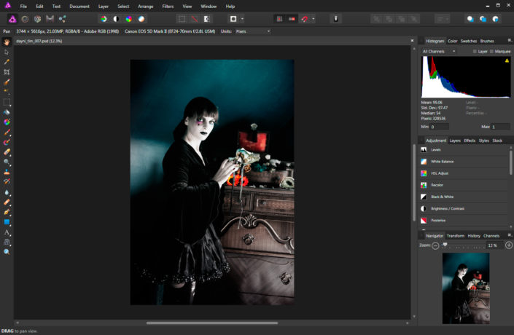Open the All Channels dropdown

[439, 52]
